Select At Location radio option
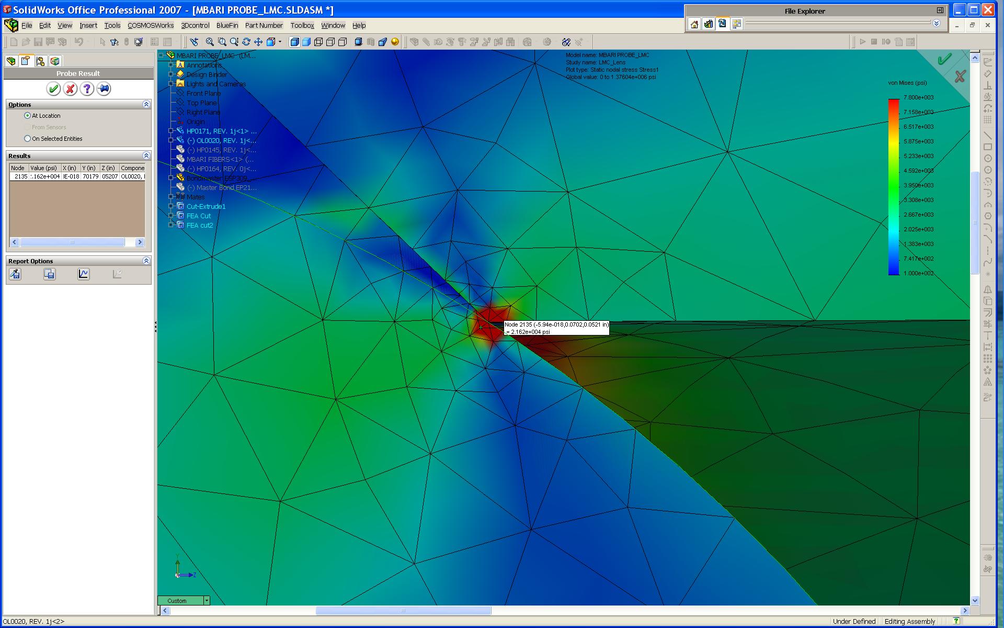Image resolution: width=1004 pixels, height=628 pixels. click(x=27, y=116)
